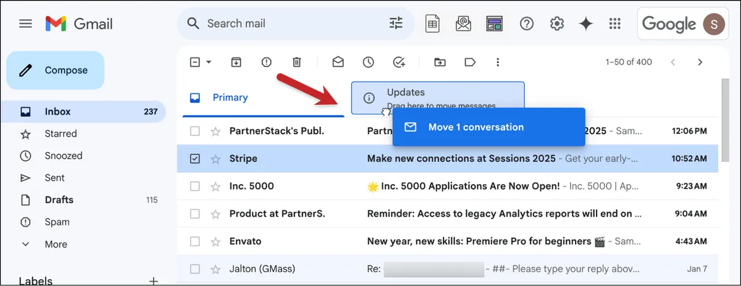The image size is (741, 286).
Task: Open the Sent folder
Action: point(83,178)
